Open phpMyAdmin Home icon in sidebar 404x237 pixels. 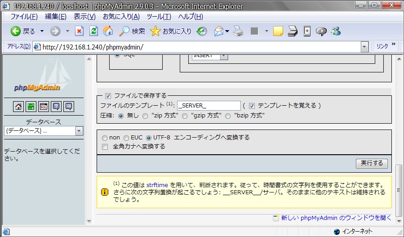[x=18, y=107]
